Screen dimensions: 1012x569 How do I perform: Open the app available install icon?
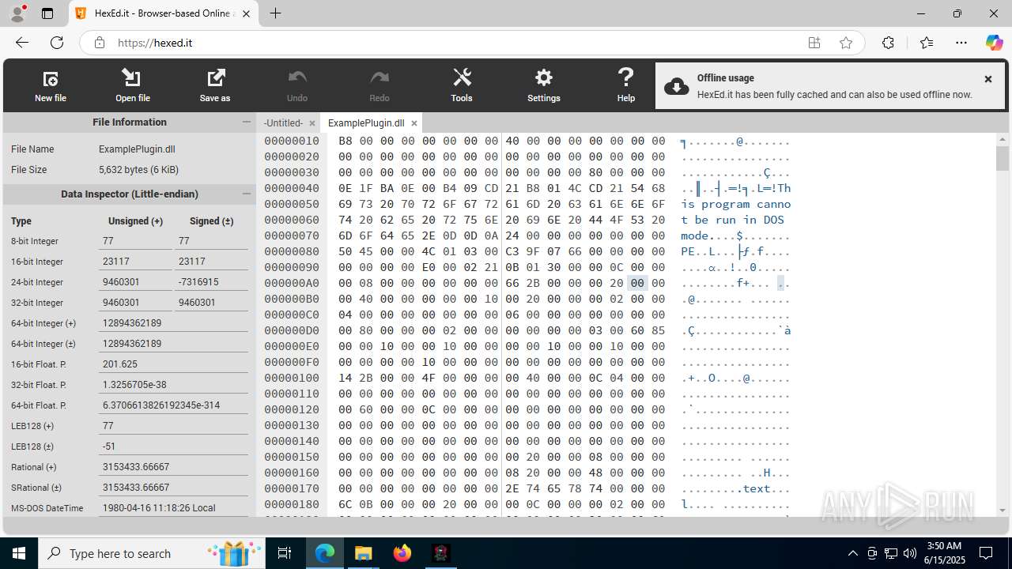click(x=814, y=43)
